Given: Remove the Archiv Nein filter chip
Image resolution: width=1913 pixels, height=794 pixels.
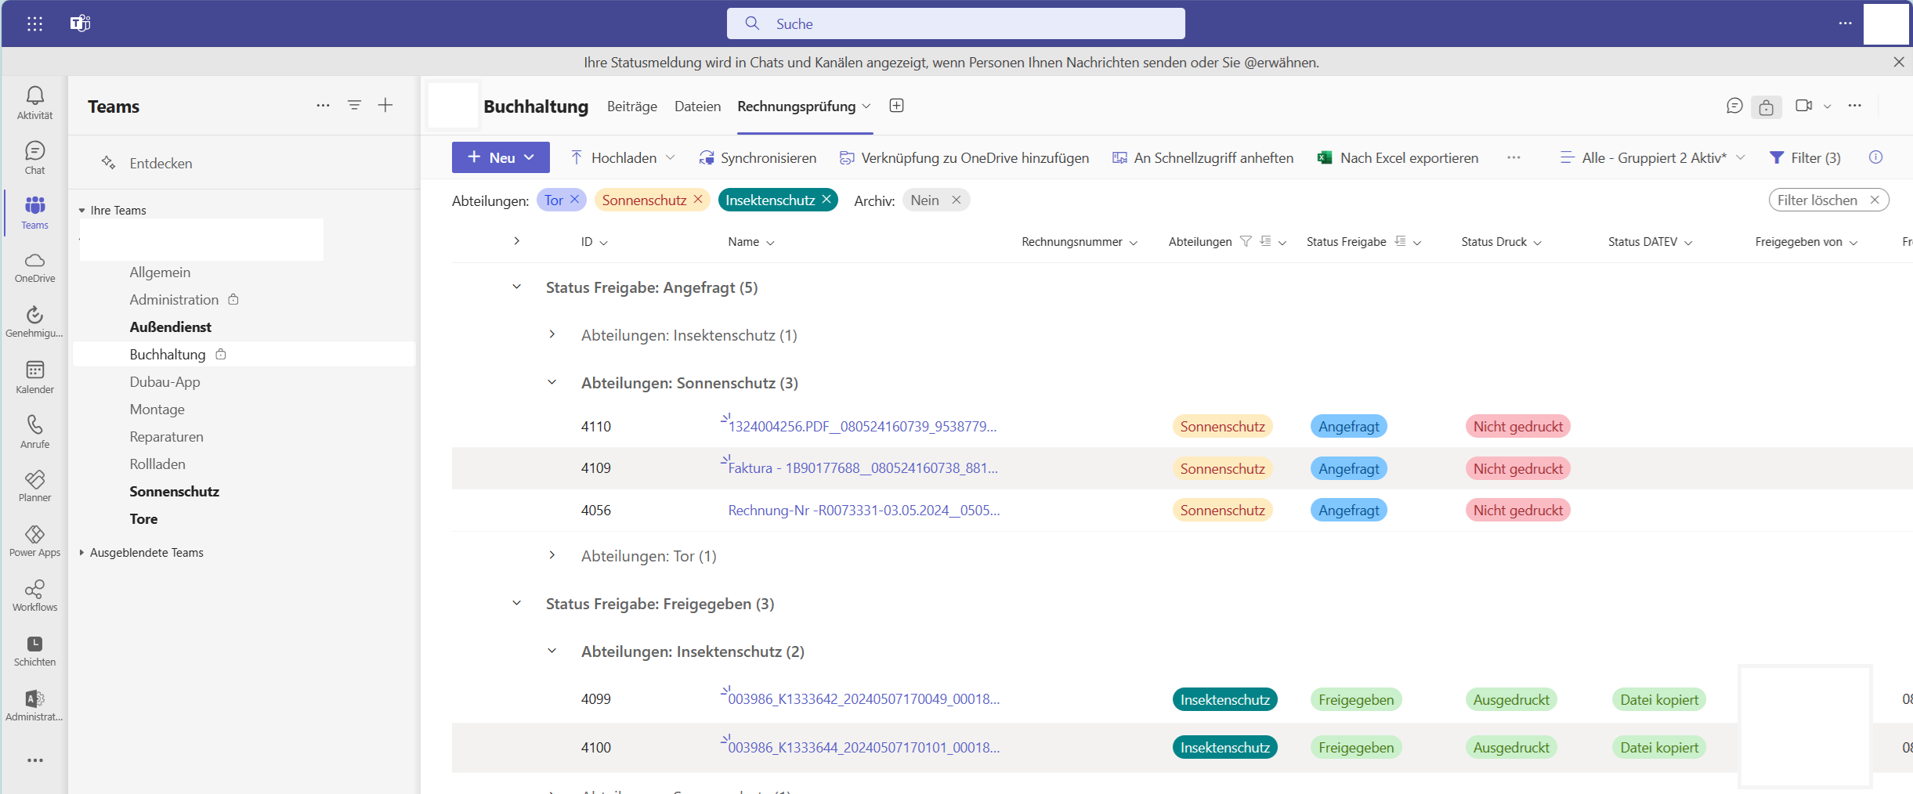Looking at the screenshot, I should coord(956,200).
